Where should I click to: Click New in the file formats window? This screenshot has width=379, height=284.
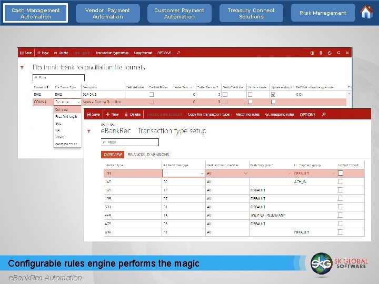point(43,53)
